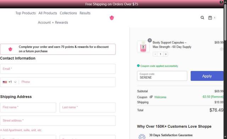Click the US flag icon

[5, 82]
